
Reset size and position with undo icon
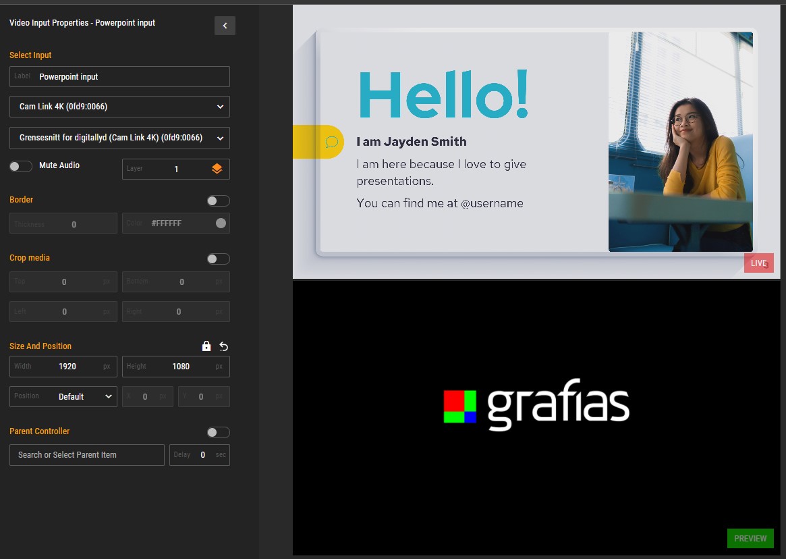click(224, 346)
